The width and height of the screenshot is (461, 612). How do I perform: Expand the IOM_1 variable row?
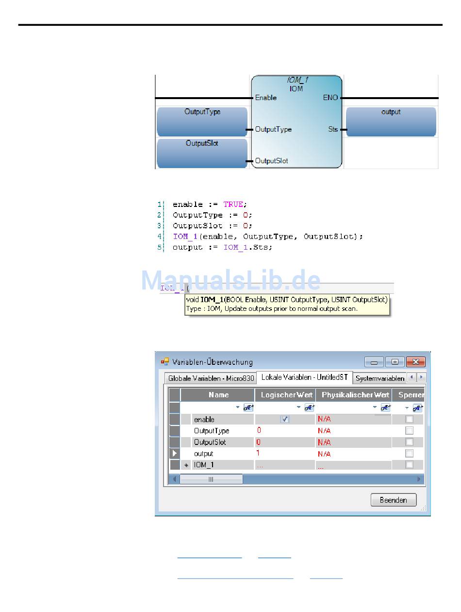[x=186, y=465]
